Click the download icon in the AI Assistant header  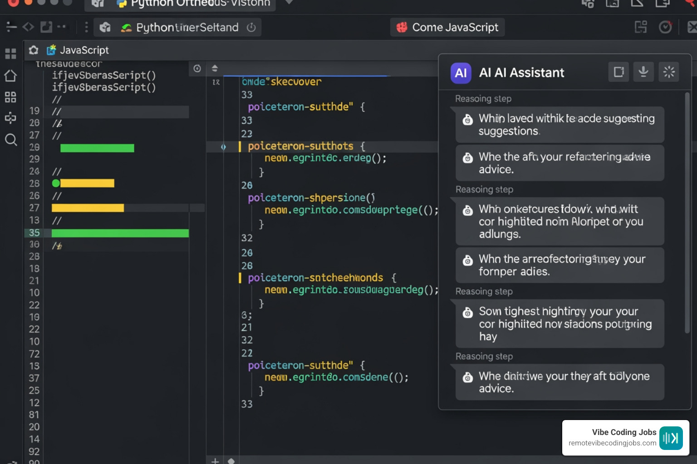click(643, 72)
